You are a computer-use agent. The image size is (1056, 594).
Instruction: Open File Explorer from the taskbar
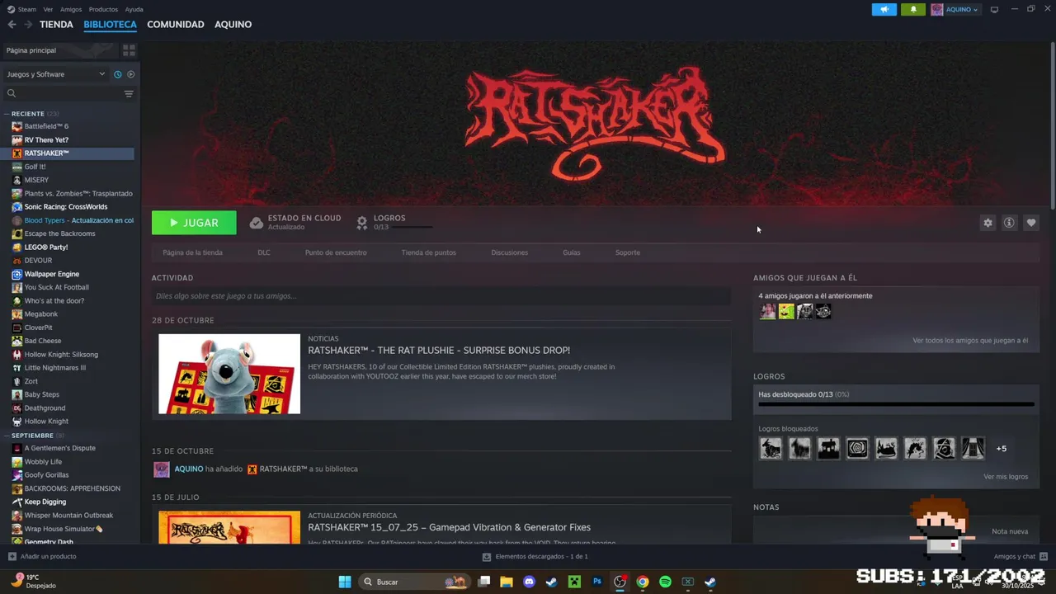[x=507, y=582]
